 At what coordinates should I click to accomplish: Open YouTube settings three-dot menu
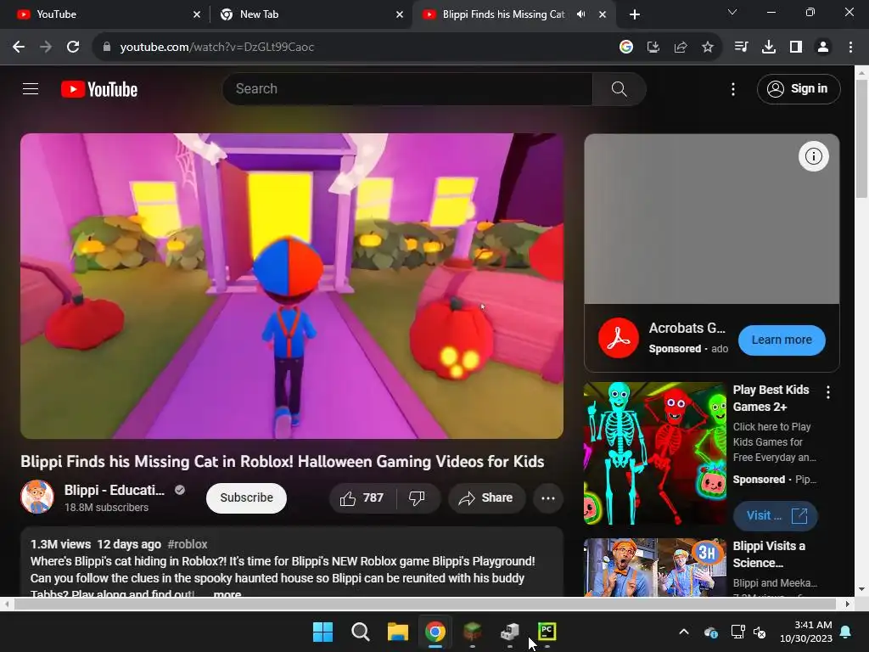point(732,89)
